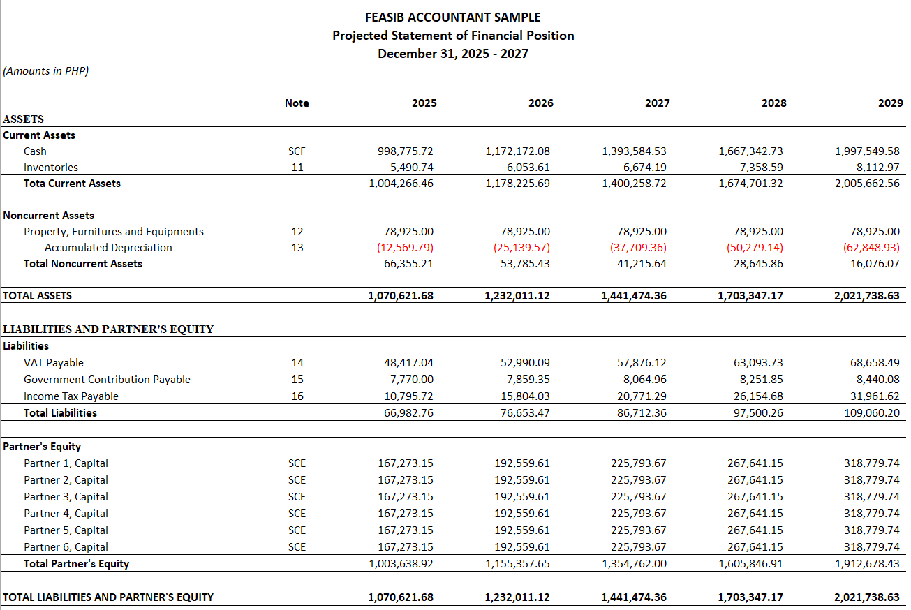The image size is (911, 610).
Task: Click note 12 for Property row
Action: [297, 231]
